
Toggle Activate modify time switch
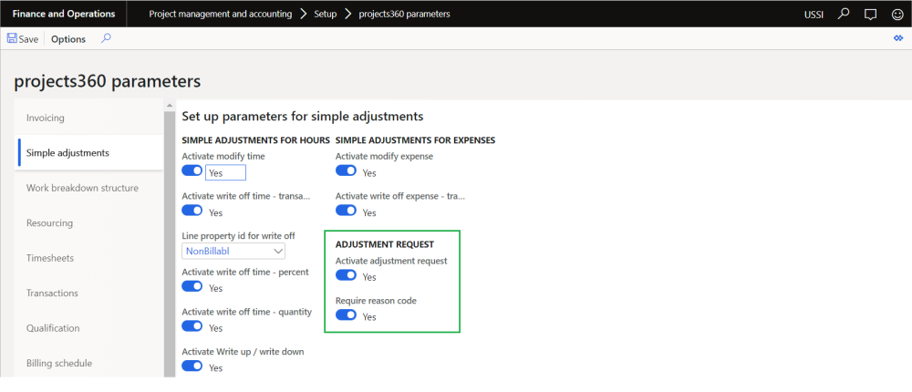192,171
